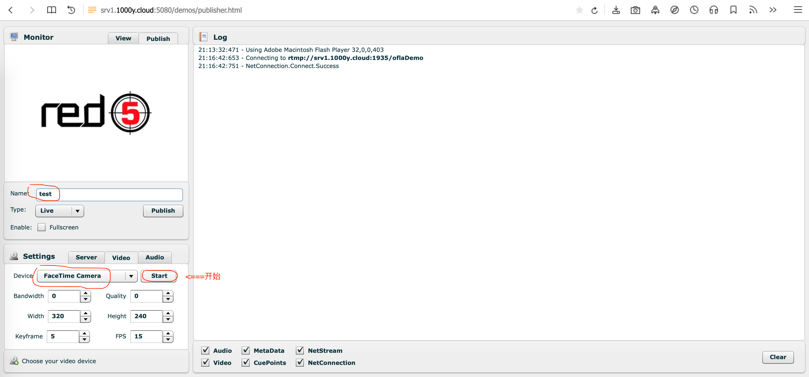Decrease the Height value
Image resolution: width=809 pixels, height=377 pixels.
pos(168,319)
